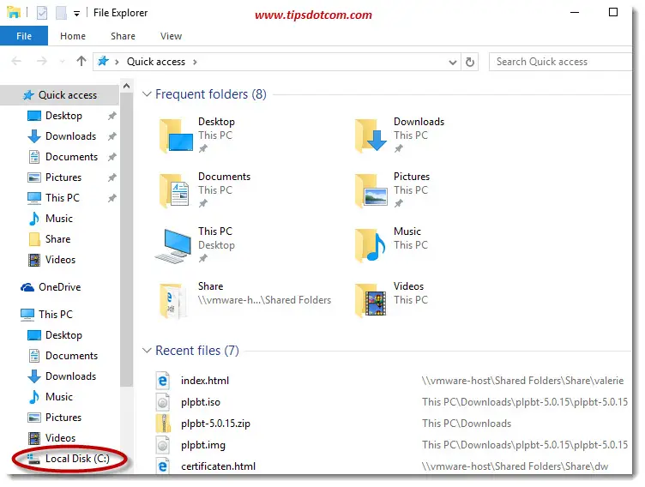Click pin icon beside sidebar Desktop
This screenshot has width=645, height=487.
[x=112, y=116]
